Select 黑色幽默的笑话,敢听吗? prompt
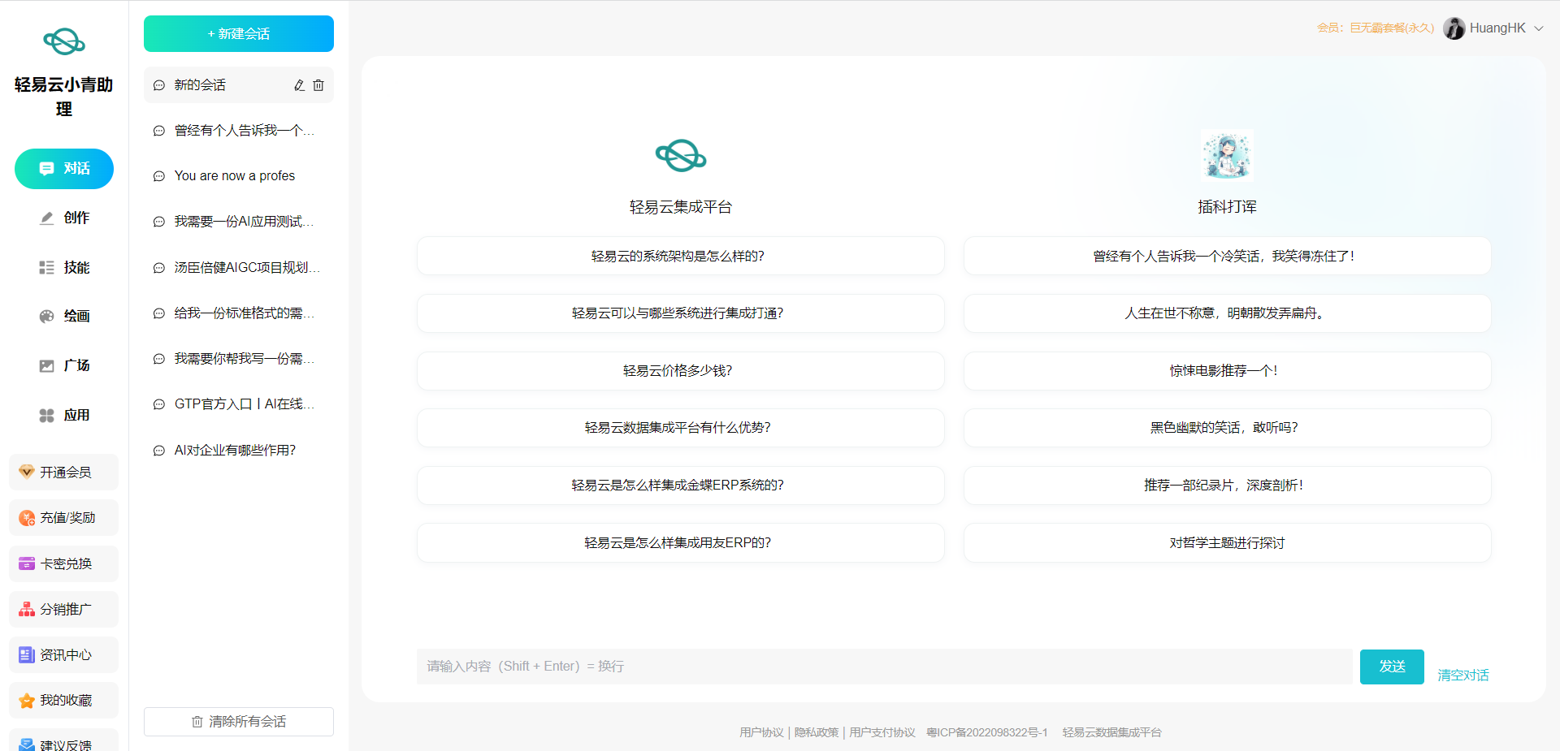 1227,428
